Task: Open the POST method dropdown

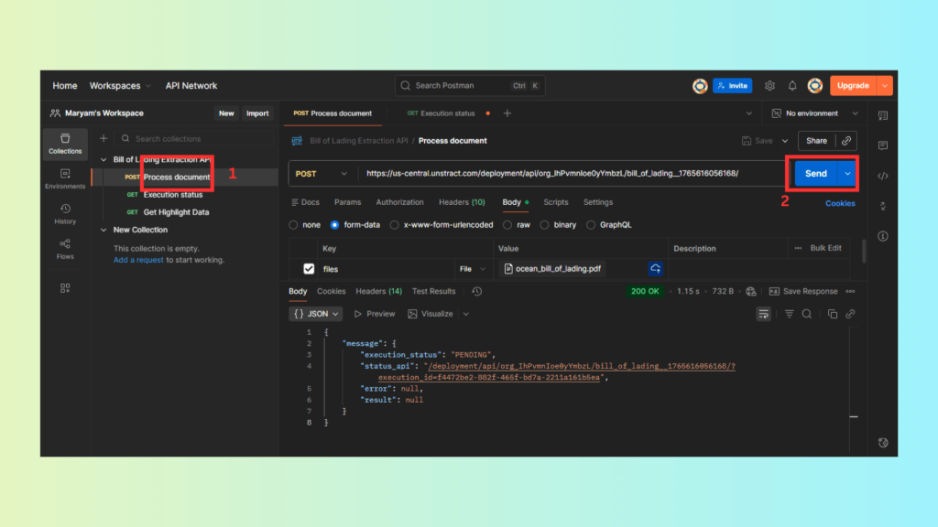Action: coord(322,174)
